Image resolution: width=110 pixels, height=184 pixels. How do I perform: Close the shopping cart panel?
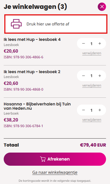pyautogui.click(x=102, y=7)
